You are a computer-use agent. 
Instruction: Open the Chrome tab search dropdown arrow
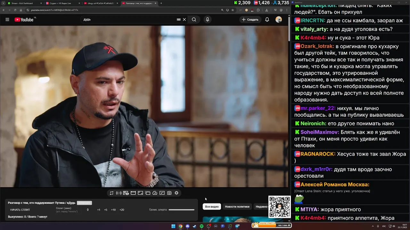point(3,3)
